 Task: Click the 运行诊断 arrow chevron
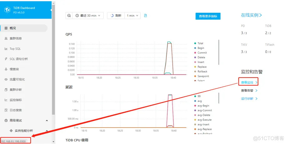coord(256,99)
